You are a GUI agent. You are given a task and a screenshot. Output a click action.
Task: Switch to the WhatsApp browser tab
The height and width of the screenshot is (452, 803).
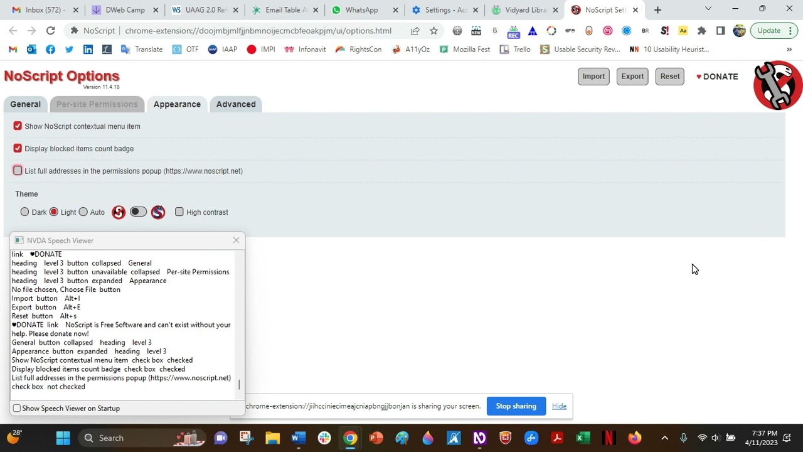tap(364, 10)
